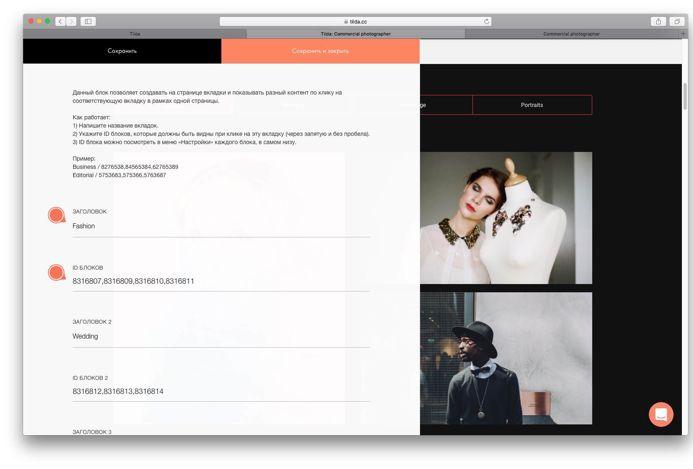Click the ЗАГОЛОВОК 3 label
Viewport: 693px width, 469px height.
click(x=92, y=432)
